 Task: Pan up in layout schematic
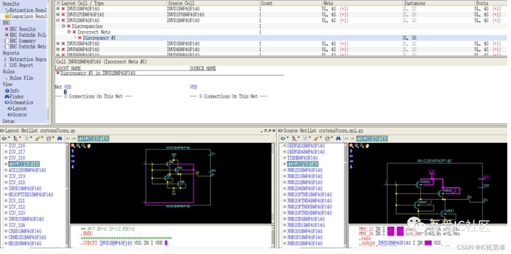point(73,151)
